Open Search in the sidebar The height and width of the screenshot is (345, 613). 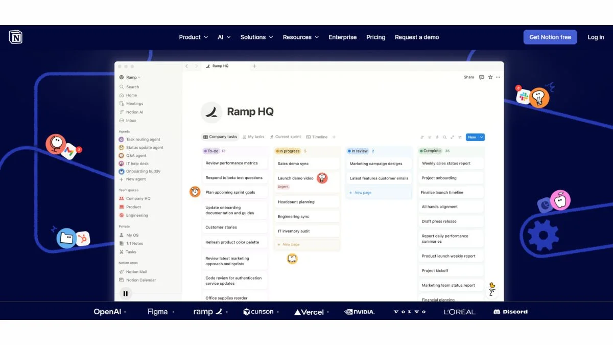pos(129,87)
